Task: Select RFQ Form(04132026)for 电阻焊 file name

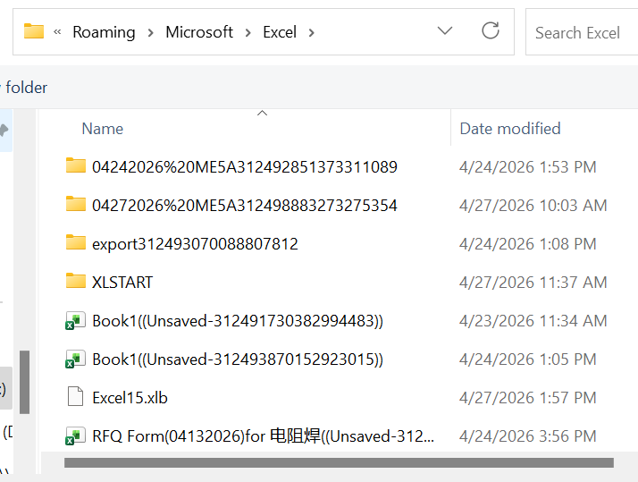Action: point(264,436)
